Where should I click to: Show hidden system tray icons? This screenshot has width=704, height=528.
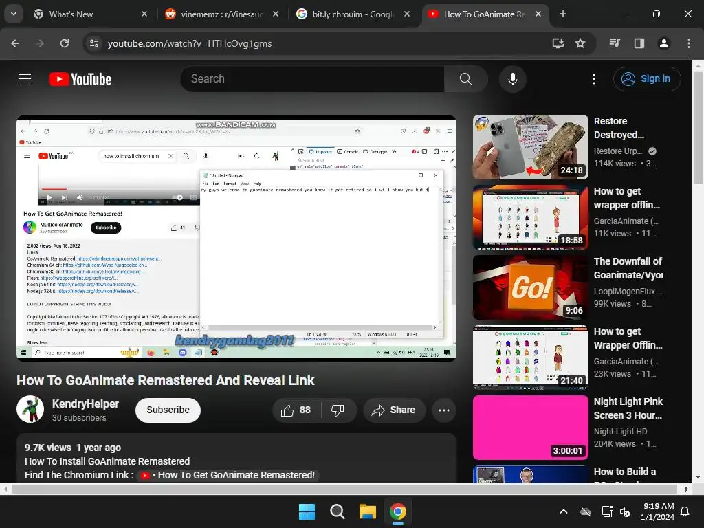(564, 511)
